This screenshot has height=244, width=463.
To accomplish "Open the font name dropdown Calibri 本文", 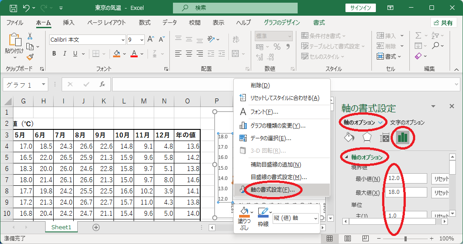I will [123, 40].
